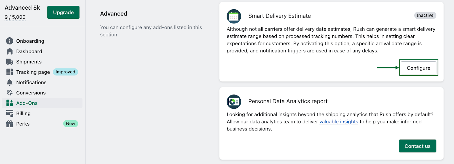Open the Billing page in the sidebar
454x164 pixels.
(x=23, y=113)
